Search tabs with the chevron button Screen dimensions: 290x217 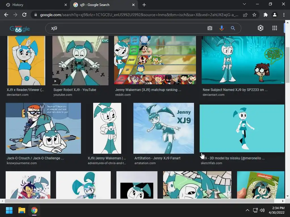coord(244,4)
